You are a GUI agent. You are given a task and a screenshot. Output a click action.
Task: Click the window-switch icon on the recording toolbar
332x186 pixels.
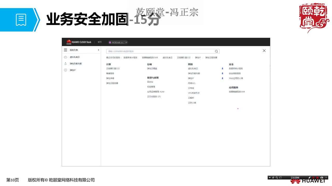click(273, 177)
